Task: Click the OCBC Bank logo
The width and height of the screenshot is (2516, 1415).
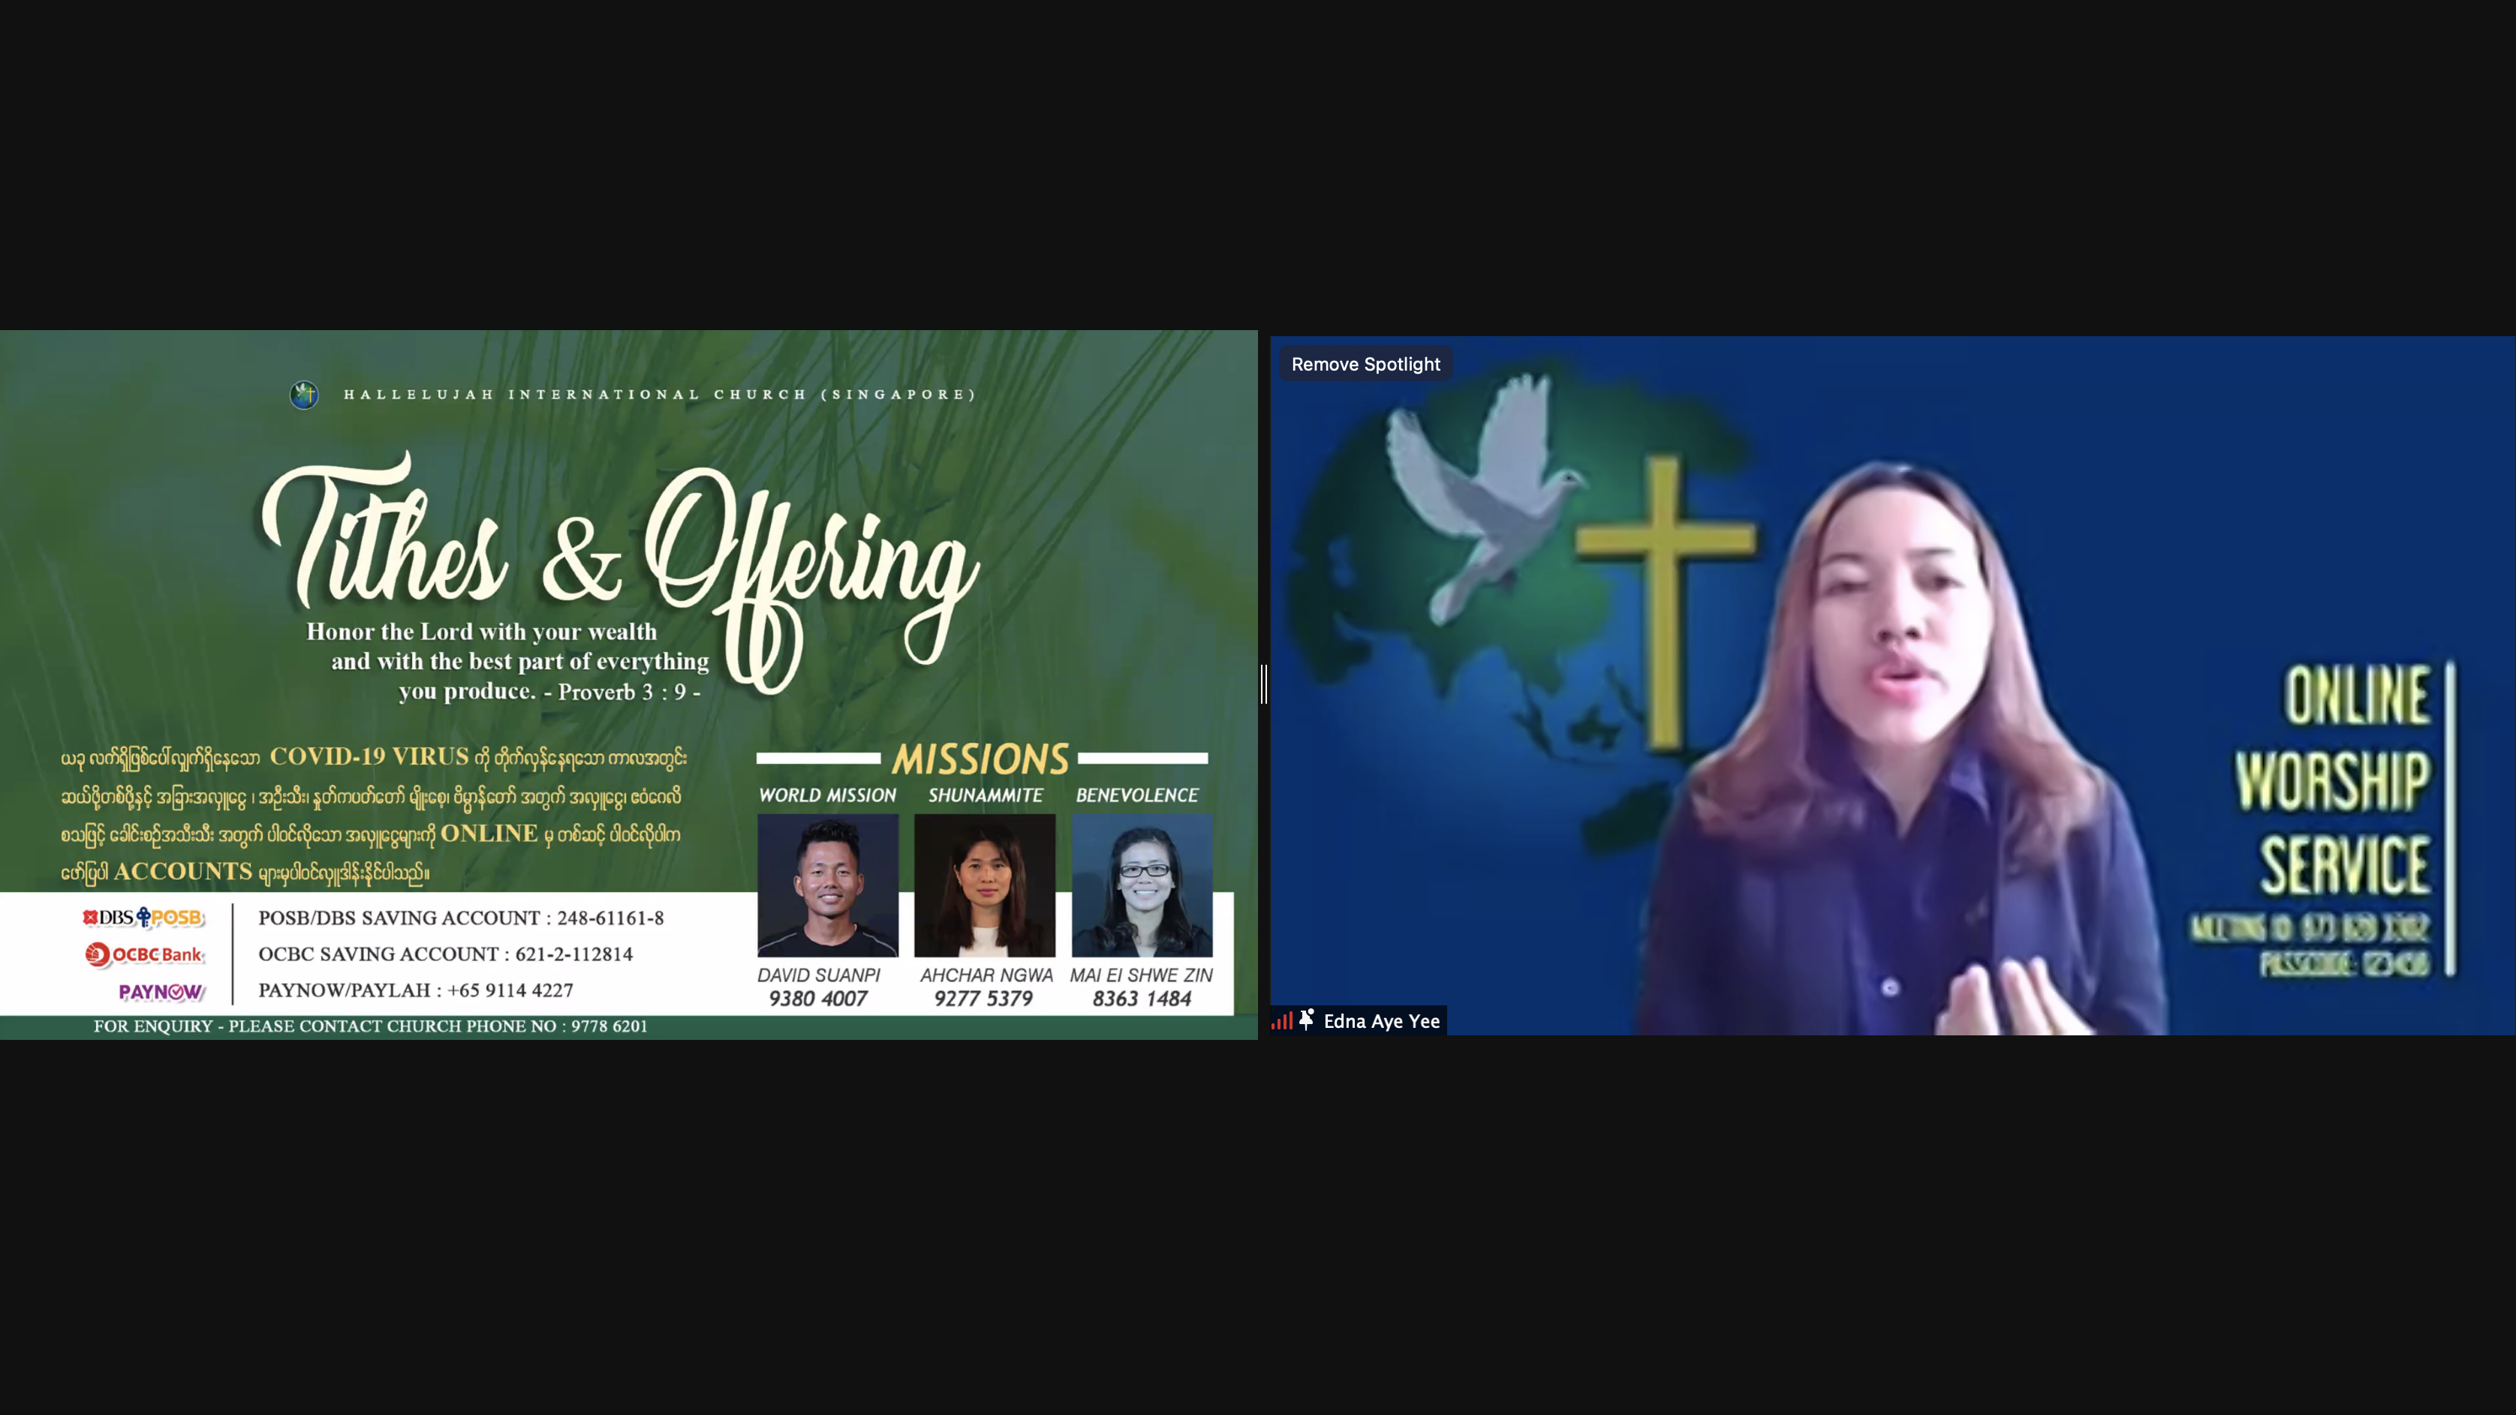Action: click(x=143, y=954)
